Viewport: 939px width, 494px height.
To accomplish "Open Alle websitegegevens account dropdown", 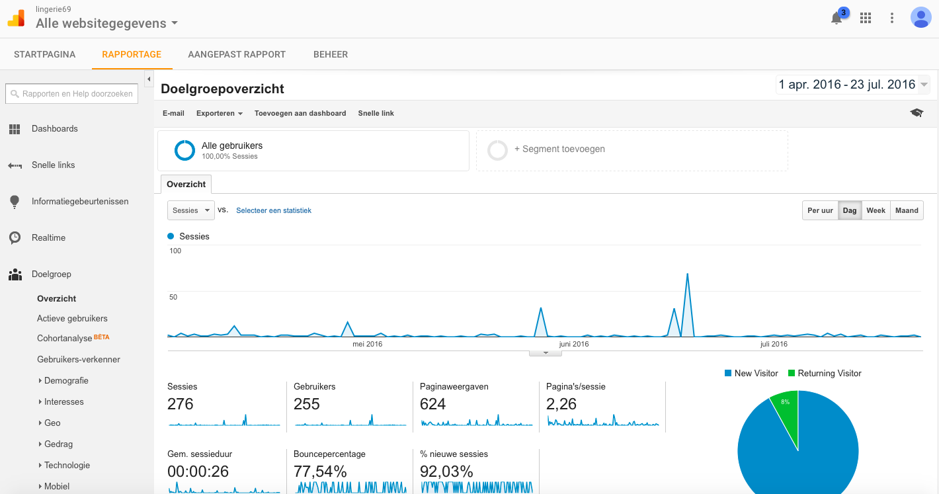I will (x=106, y=23).
